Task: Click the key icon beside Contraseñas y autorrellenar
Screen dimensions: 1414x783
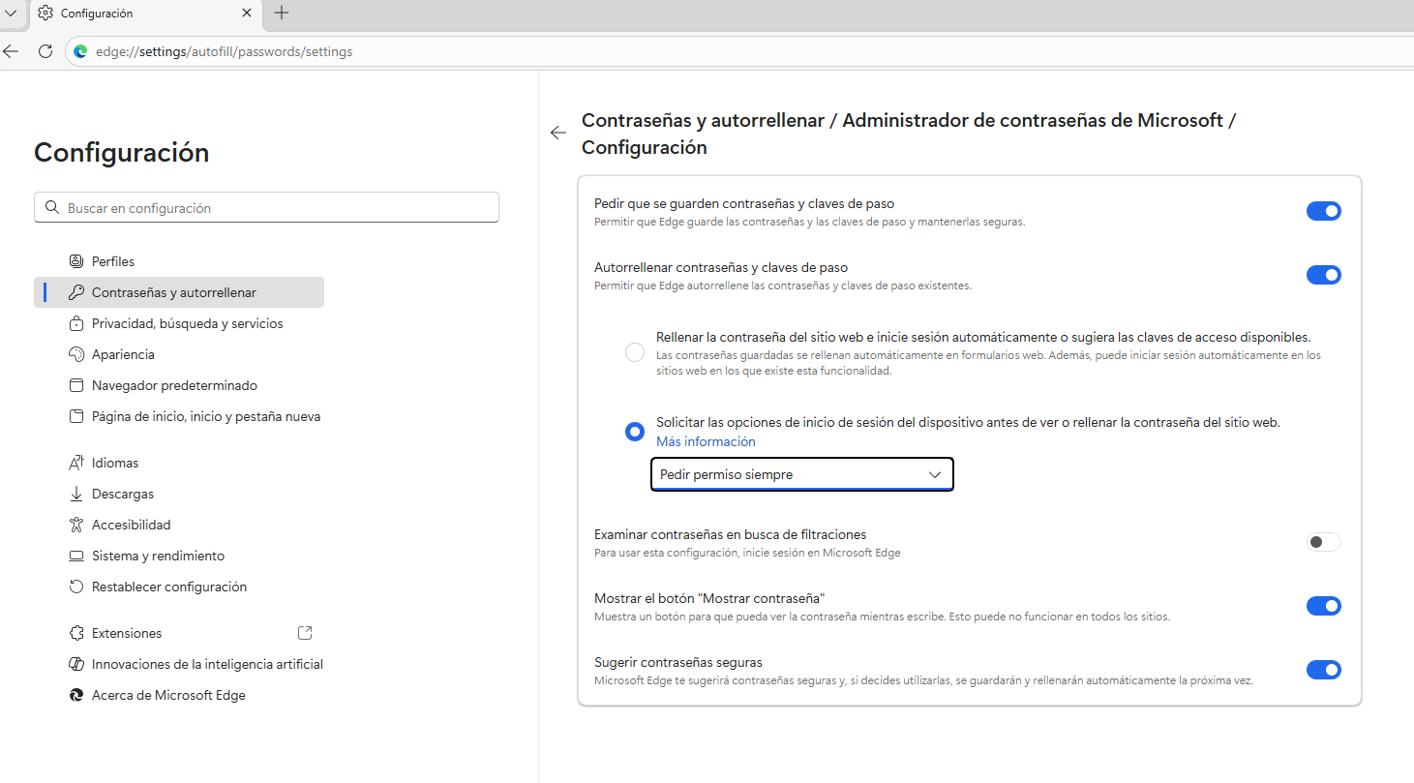Action: [x=76, y=292]
